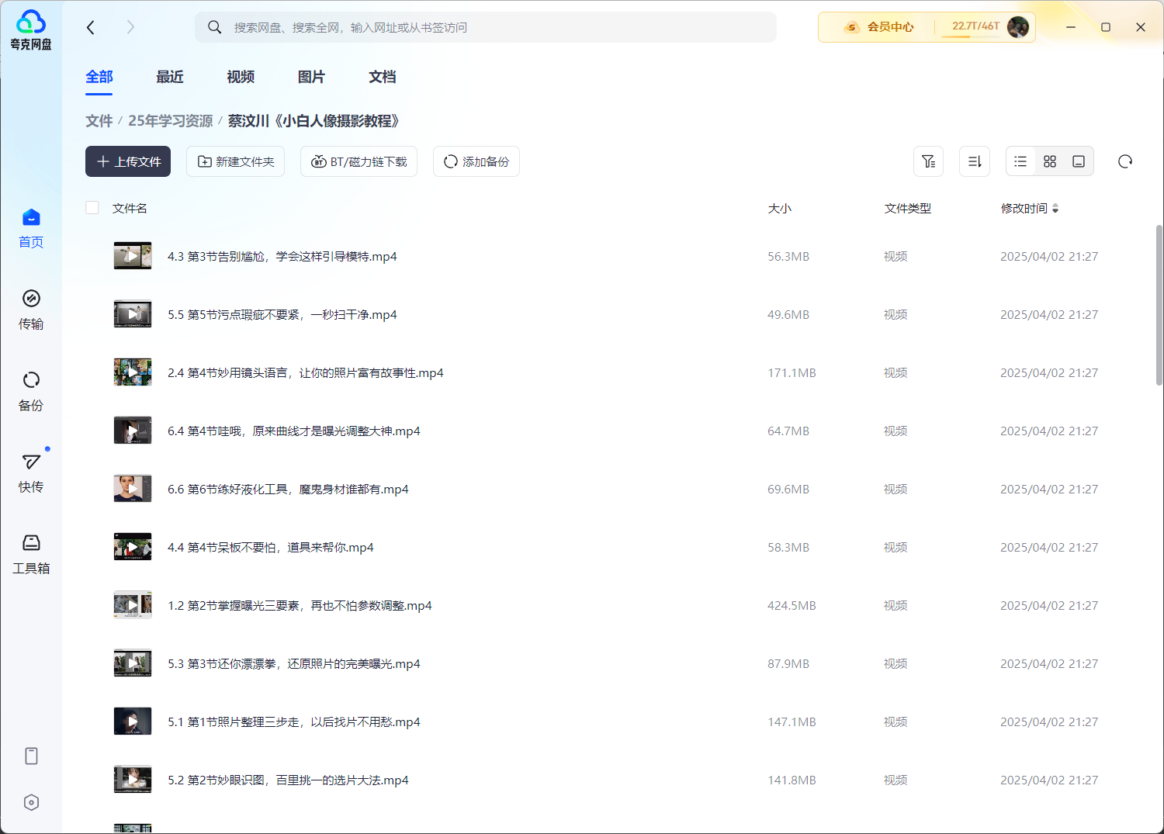1164x834 pixels.
Task: Open the sort order icon
Action: click(975, 161)
